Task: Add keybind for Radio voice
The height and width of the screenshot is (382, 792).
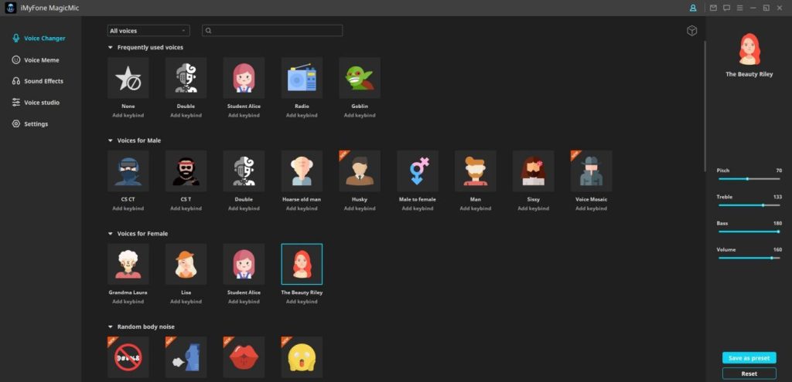Action: (x=302, y=116)
